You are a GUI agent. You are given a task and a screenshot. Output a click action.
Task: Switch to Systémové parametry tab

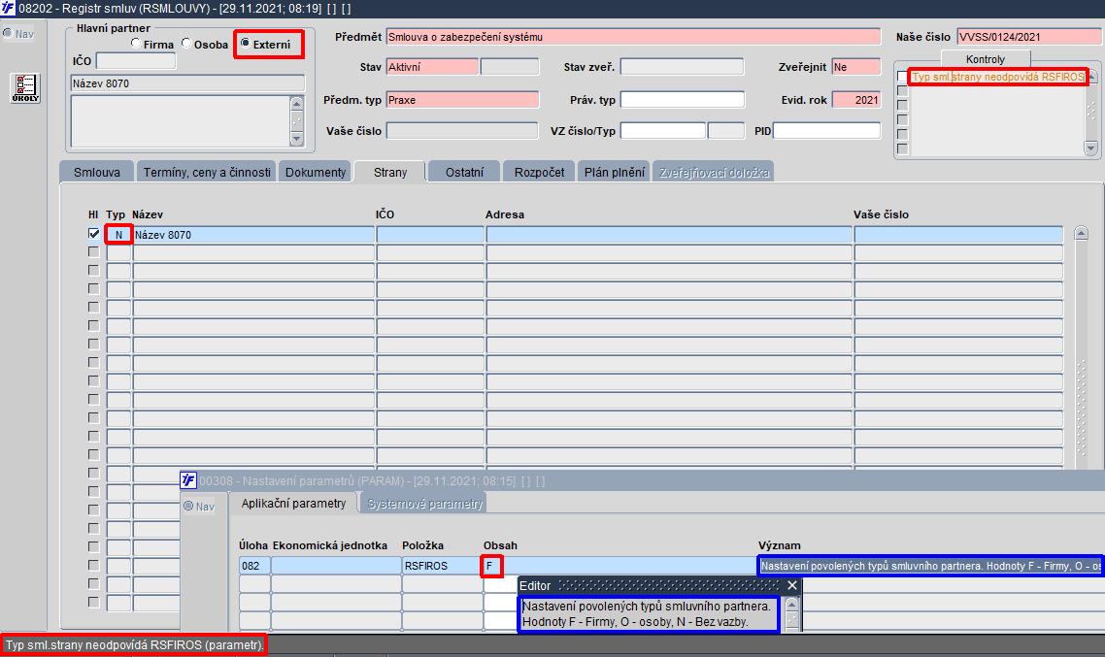(x=425, y=504)
